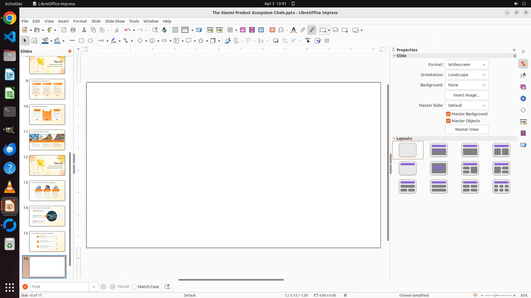Screen dimensions: 531x298
Task: Click the Insert Text Box icon
Action: point(272,30)
